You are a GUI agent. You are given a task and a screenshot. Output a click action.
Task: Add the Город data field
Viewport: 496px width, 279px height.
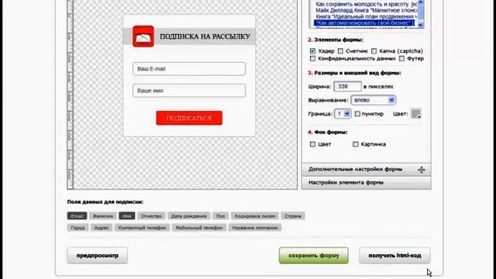coord(77,228)
